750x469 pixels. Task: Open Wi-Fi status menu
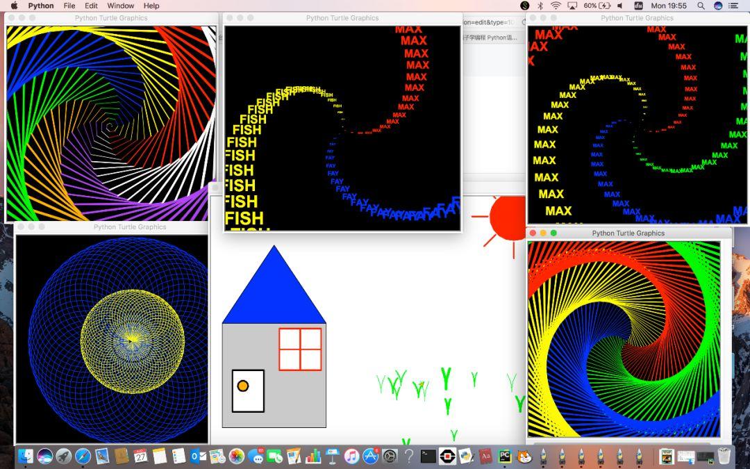click(x=556, y=6)
